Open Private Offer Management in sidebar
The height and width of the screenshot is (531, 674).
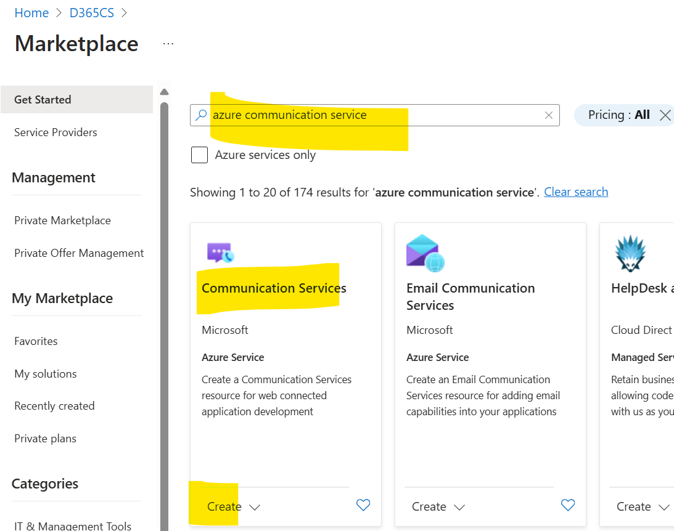tap(79, 253)
